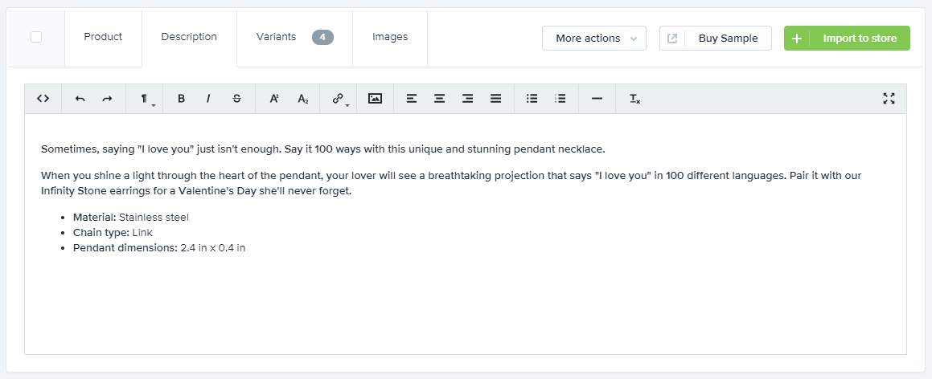Insert a horizontal line

coord(597,99)
